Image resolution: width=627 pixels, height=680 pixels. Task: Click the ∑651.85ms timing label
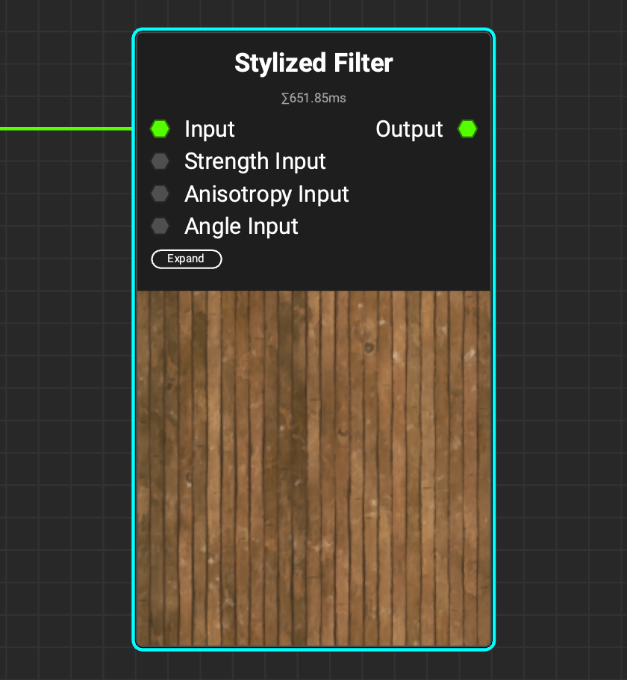pyautogui.click(x=313, y=98)
